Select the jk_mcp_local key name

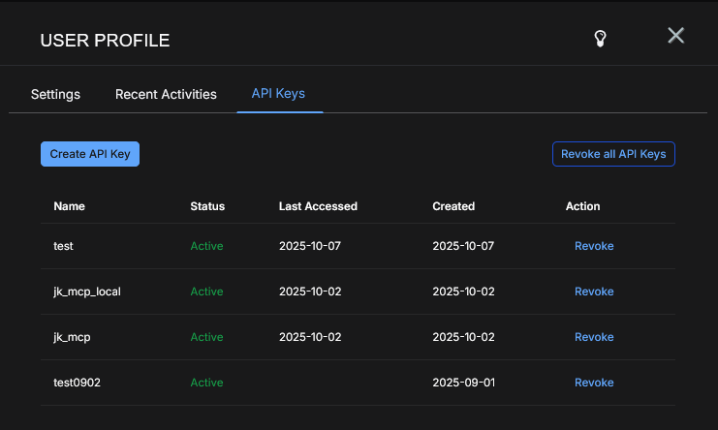tap(87, 292)
